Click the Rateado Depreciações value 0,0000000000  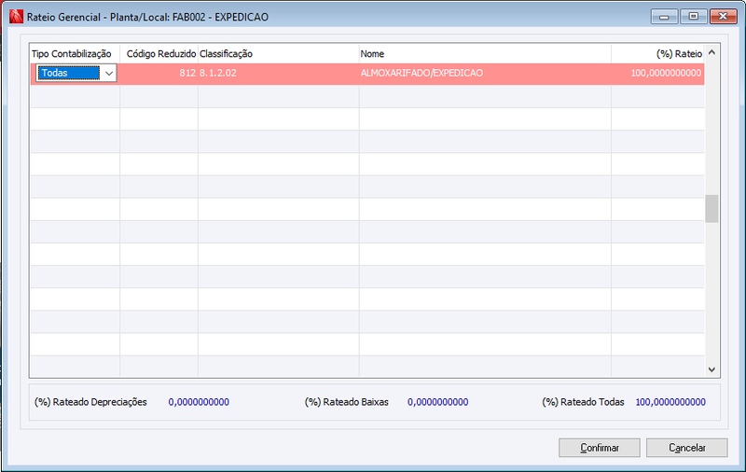pyautogui.click(x=199, y=402)
